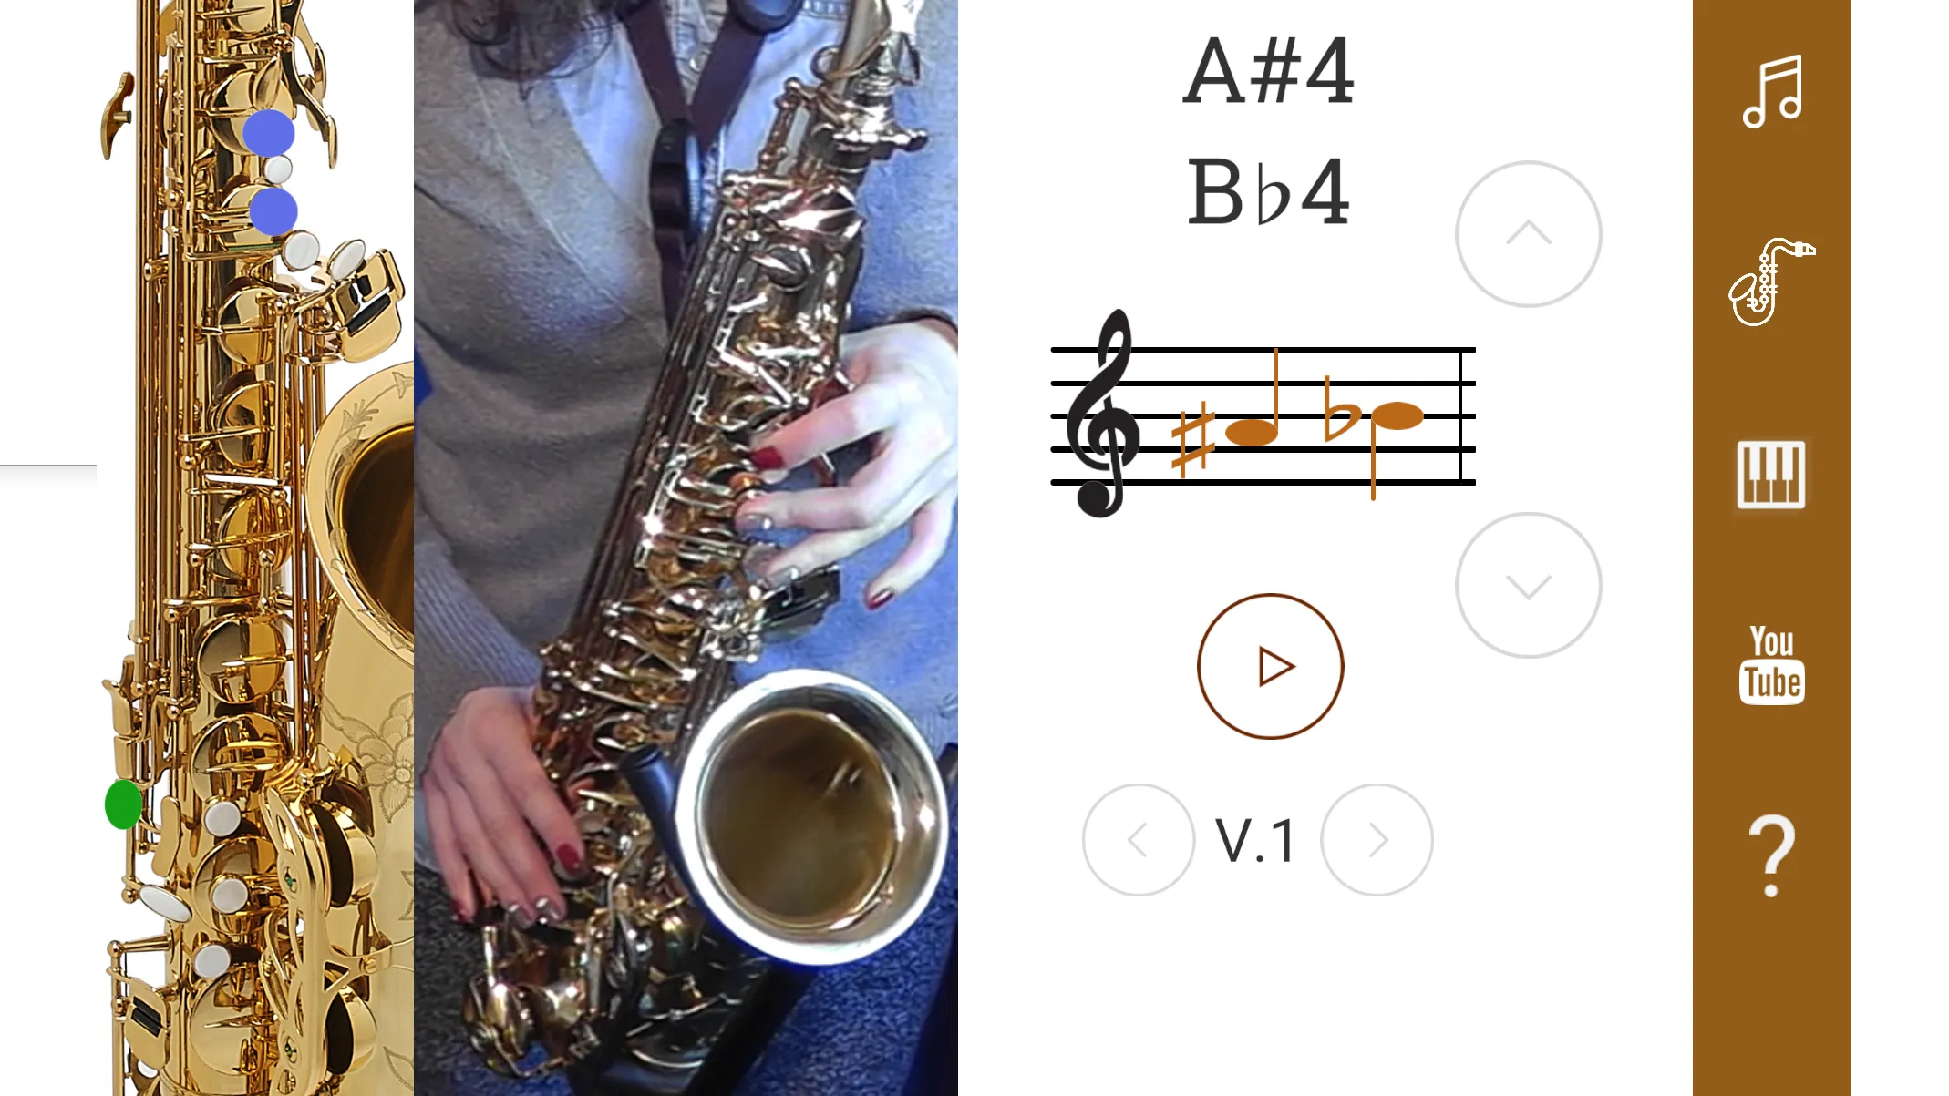Play the A#4/Bb4 note sample

pos(1269,666)
